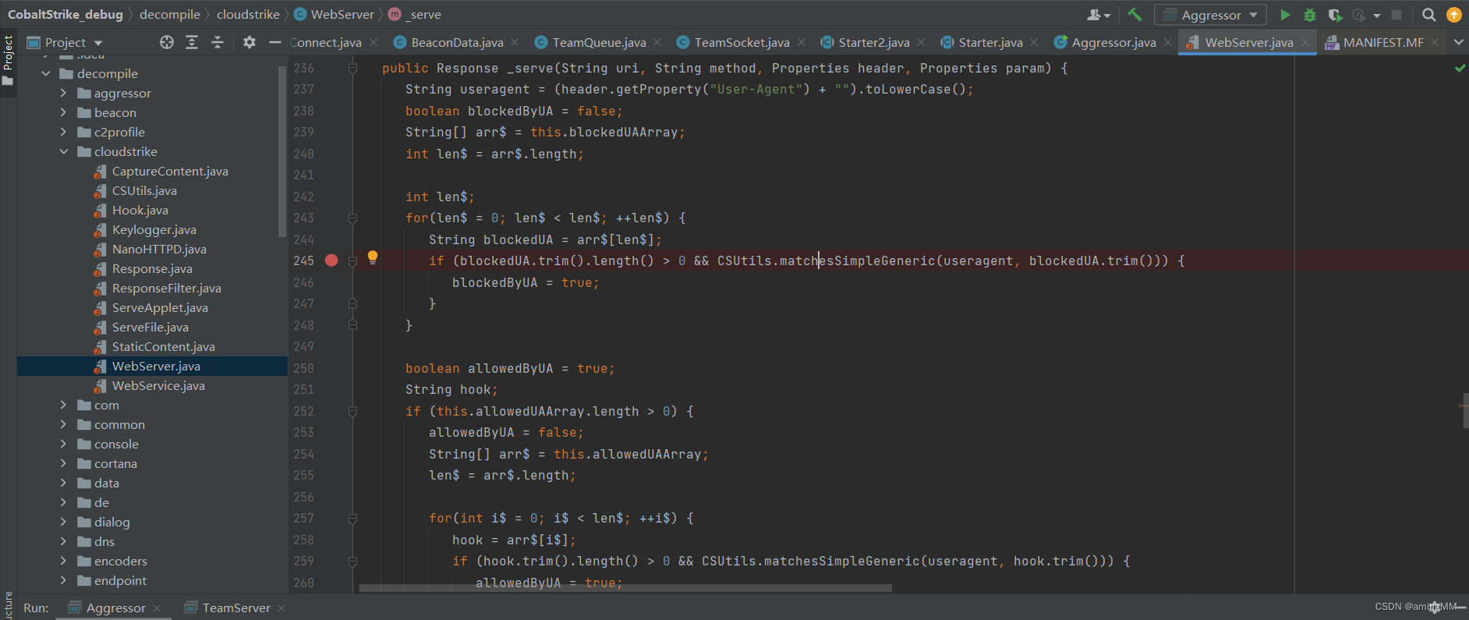Open CSUtils.java file
This screenshot has height=620, width=1469.
click(144, 190)
